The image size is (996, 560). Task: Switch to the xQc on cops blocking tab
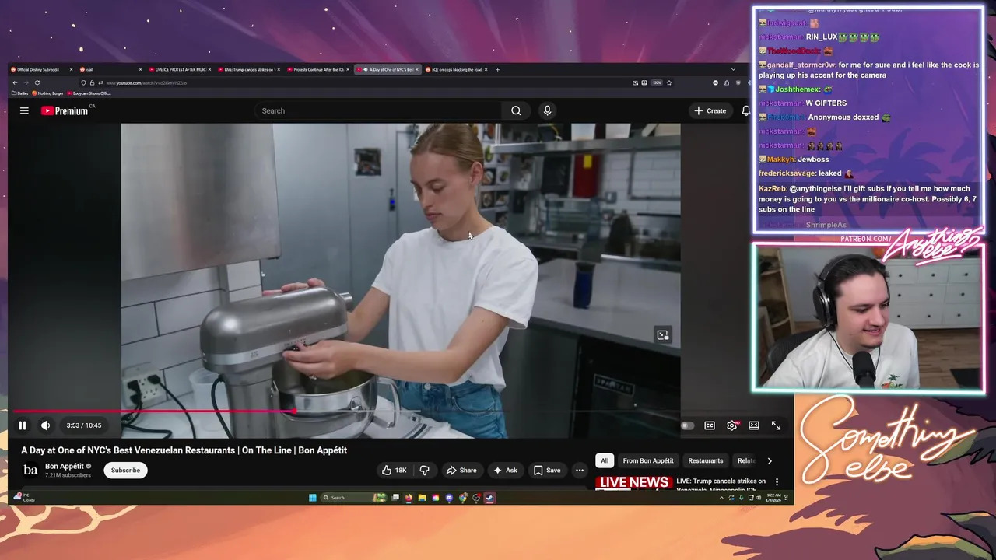point(456,69)
